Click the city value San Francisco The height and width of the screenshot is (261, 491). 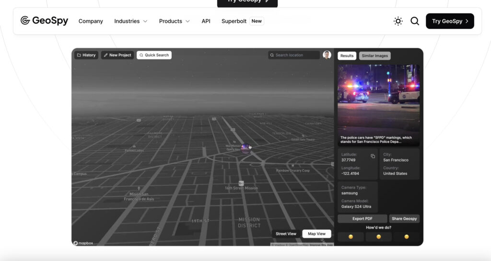pos(396,160)
